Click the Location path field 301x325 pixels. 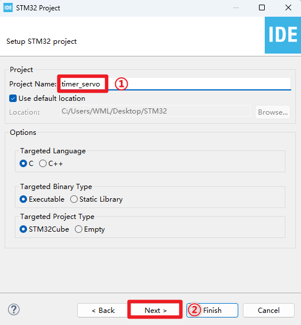[155, 111]
